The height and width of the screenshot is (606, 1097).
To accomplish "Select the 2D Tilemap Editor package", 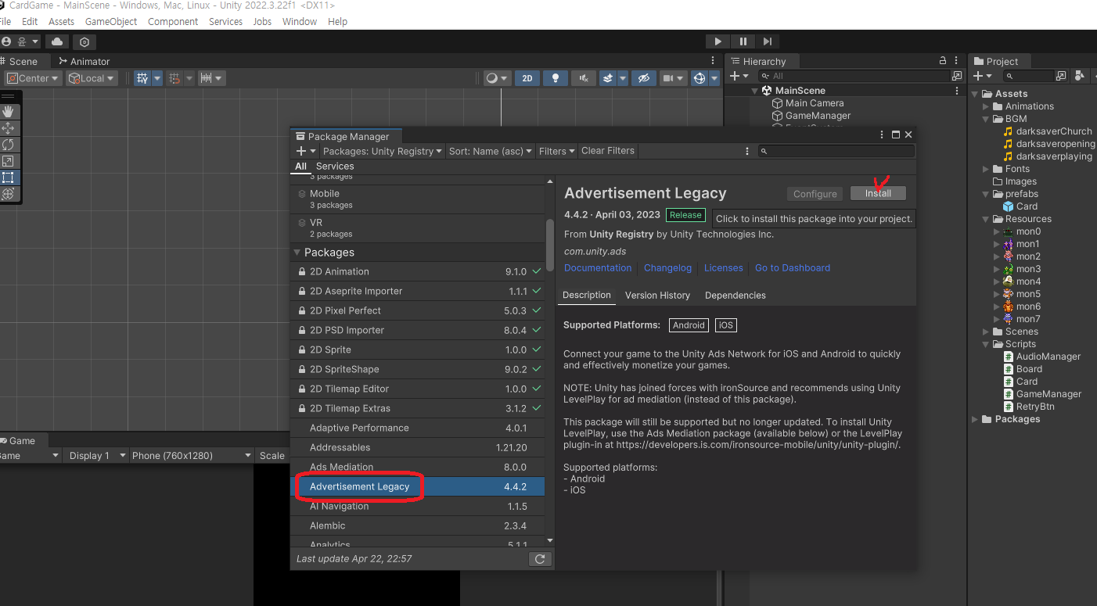I will click(417, 389).
